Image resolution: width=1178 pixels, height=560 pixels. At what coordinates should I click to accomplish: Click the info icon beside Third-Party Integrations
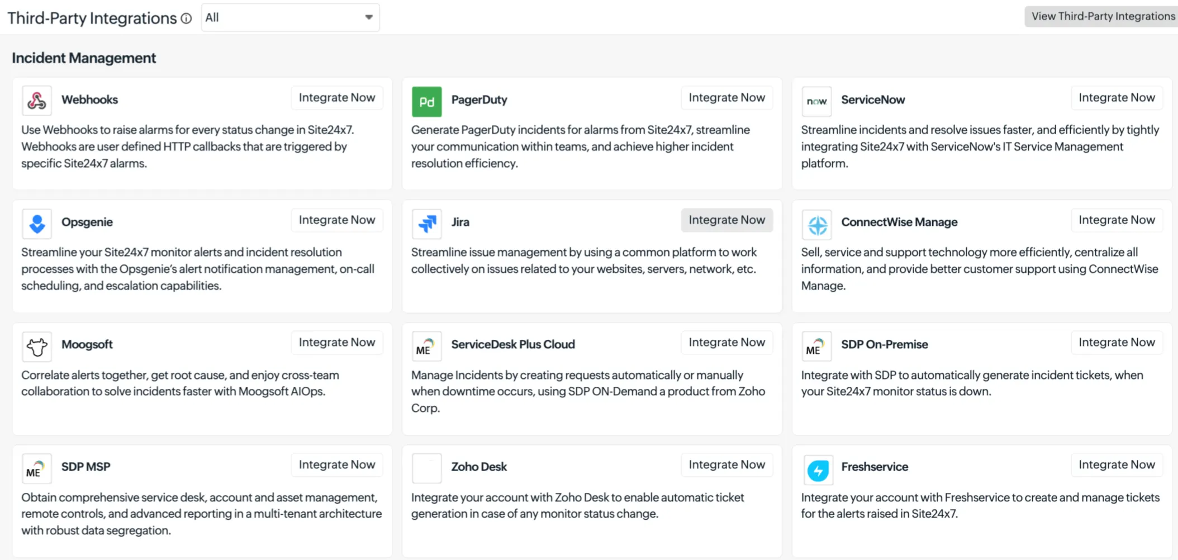click(x=186, y=18)
